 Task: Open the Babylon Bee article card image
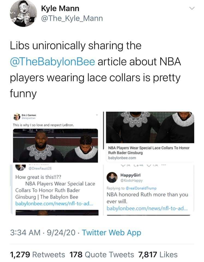150,127
